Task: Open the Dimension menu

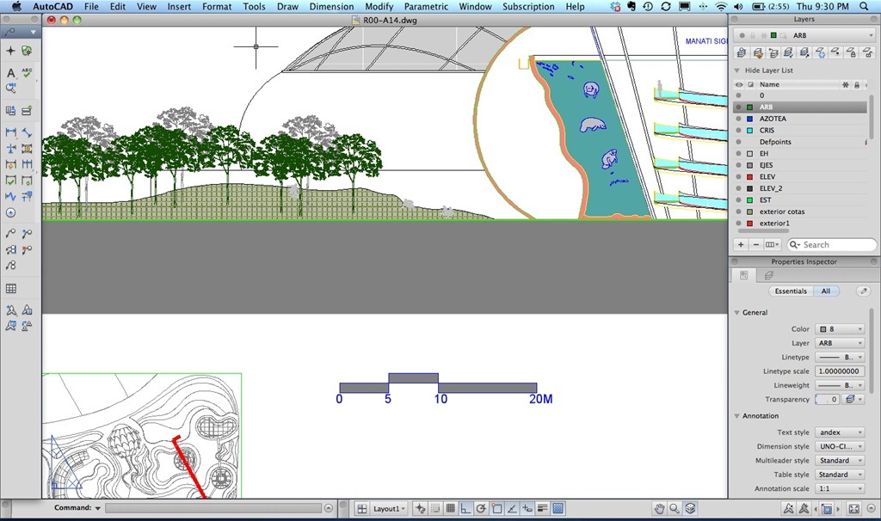Action: [x=331, y=6]
